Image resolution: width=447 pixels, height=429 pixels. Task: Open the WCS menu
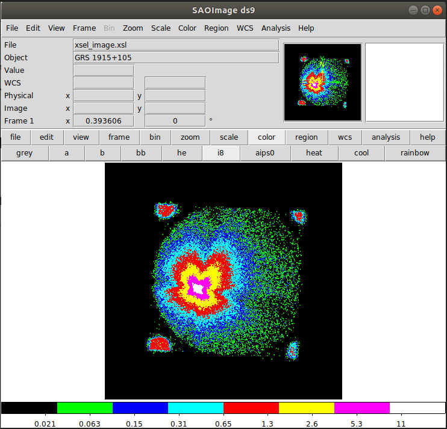tap(245, 28)
